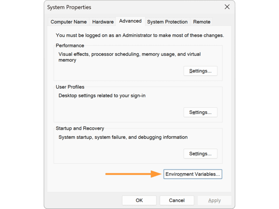Viewport: 279px width, 209px height.
Task: Open Startup and Recovery Settings
Action: (x=200, y=154)
